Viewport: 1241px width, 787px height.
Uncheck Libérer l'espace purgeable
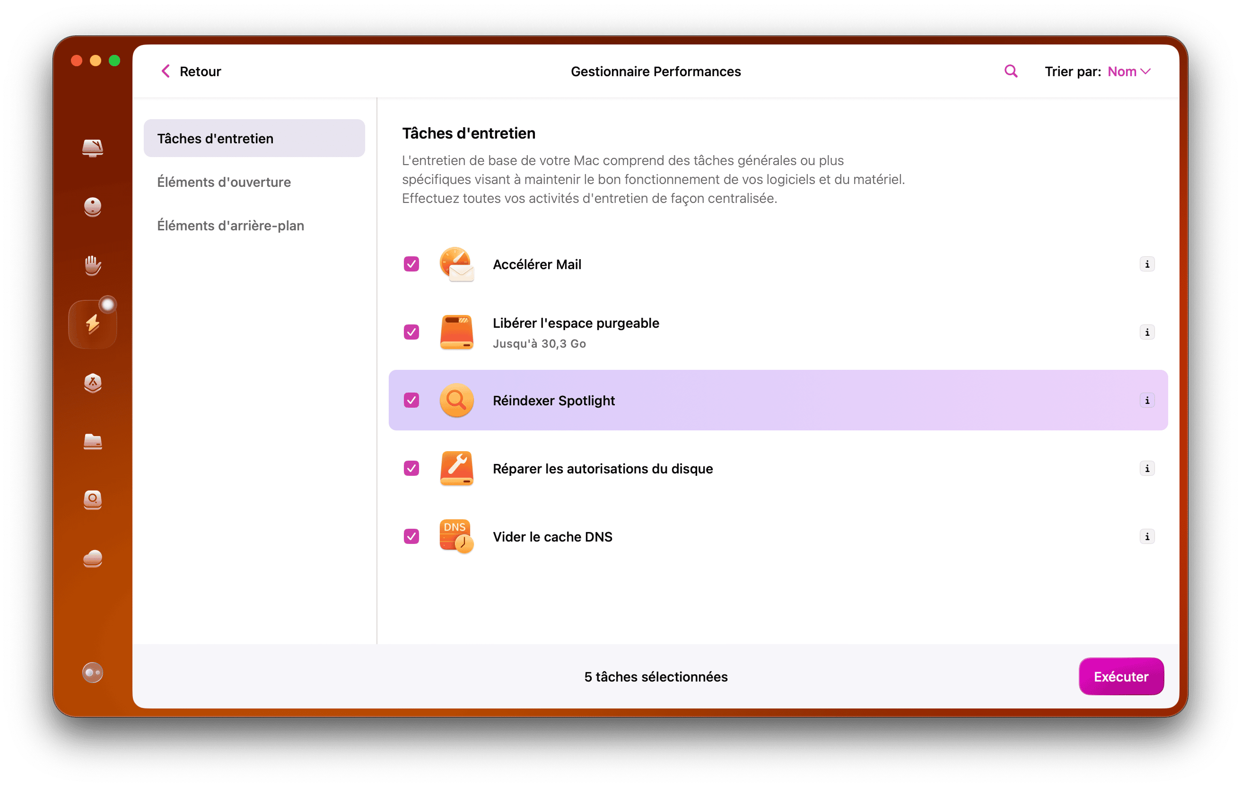411,332
